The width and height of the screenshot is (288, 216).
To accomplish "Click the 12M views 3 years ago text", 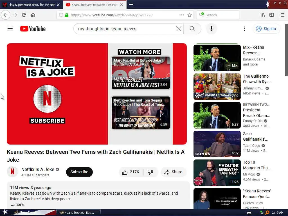I will [30, 188].
